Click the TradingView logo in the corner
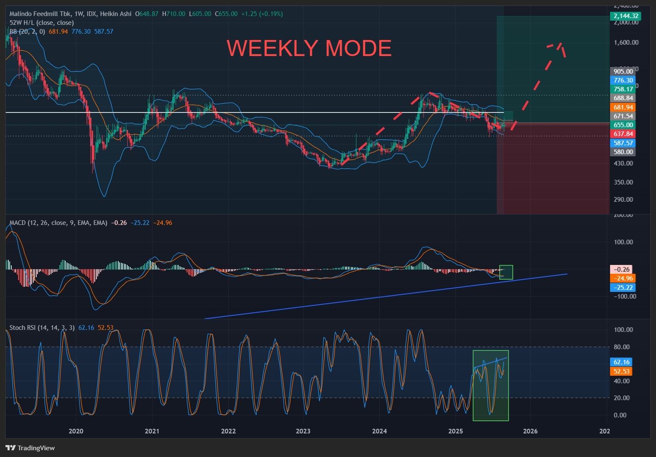Image resolution: width=656 pixels, height=457 pixels. tap(30, 448)
